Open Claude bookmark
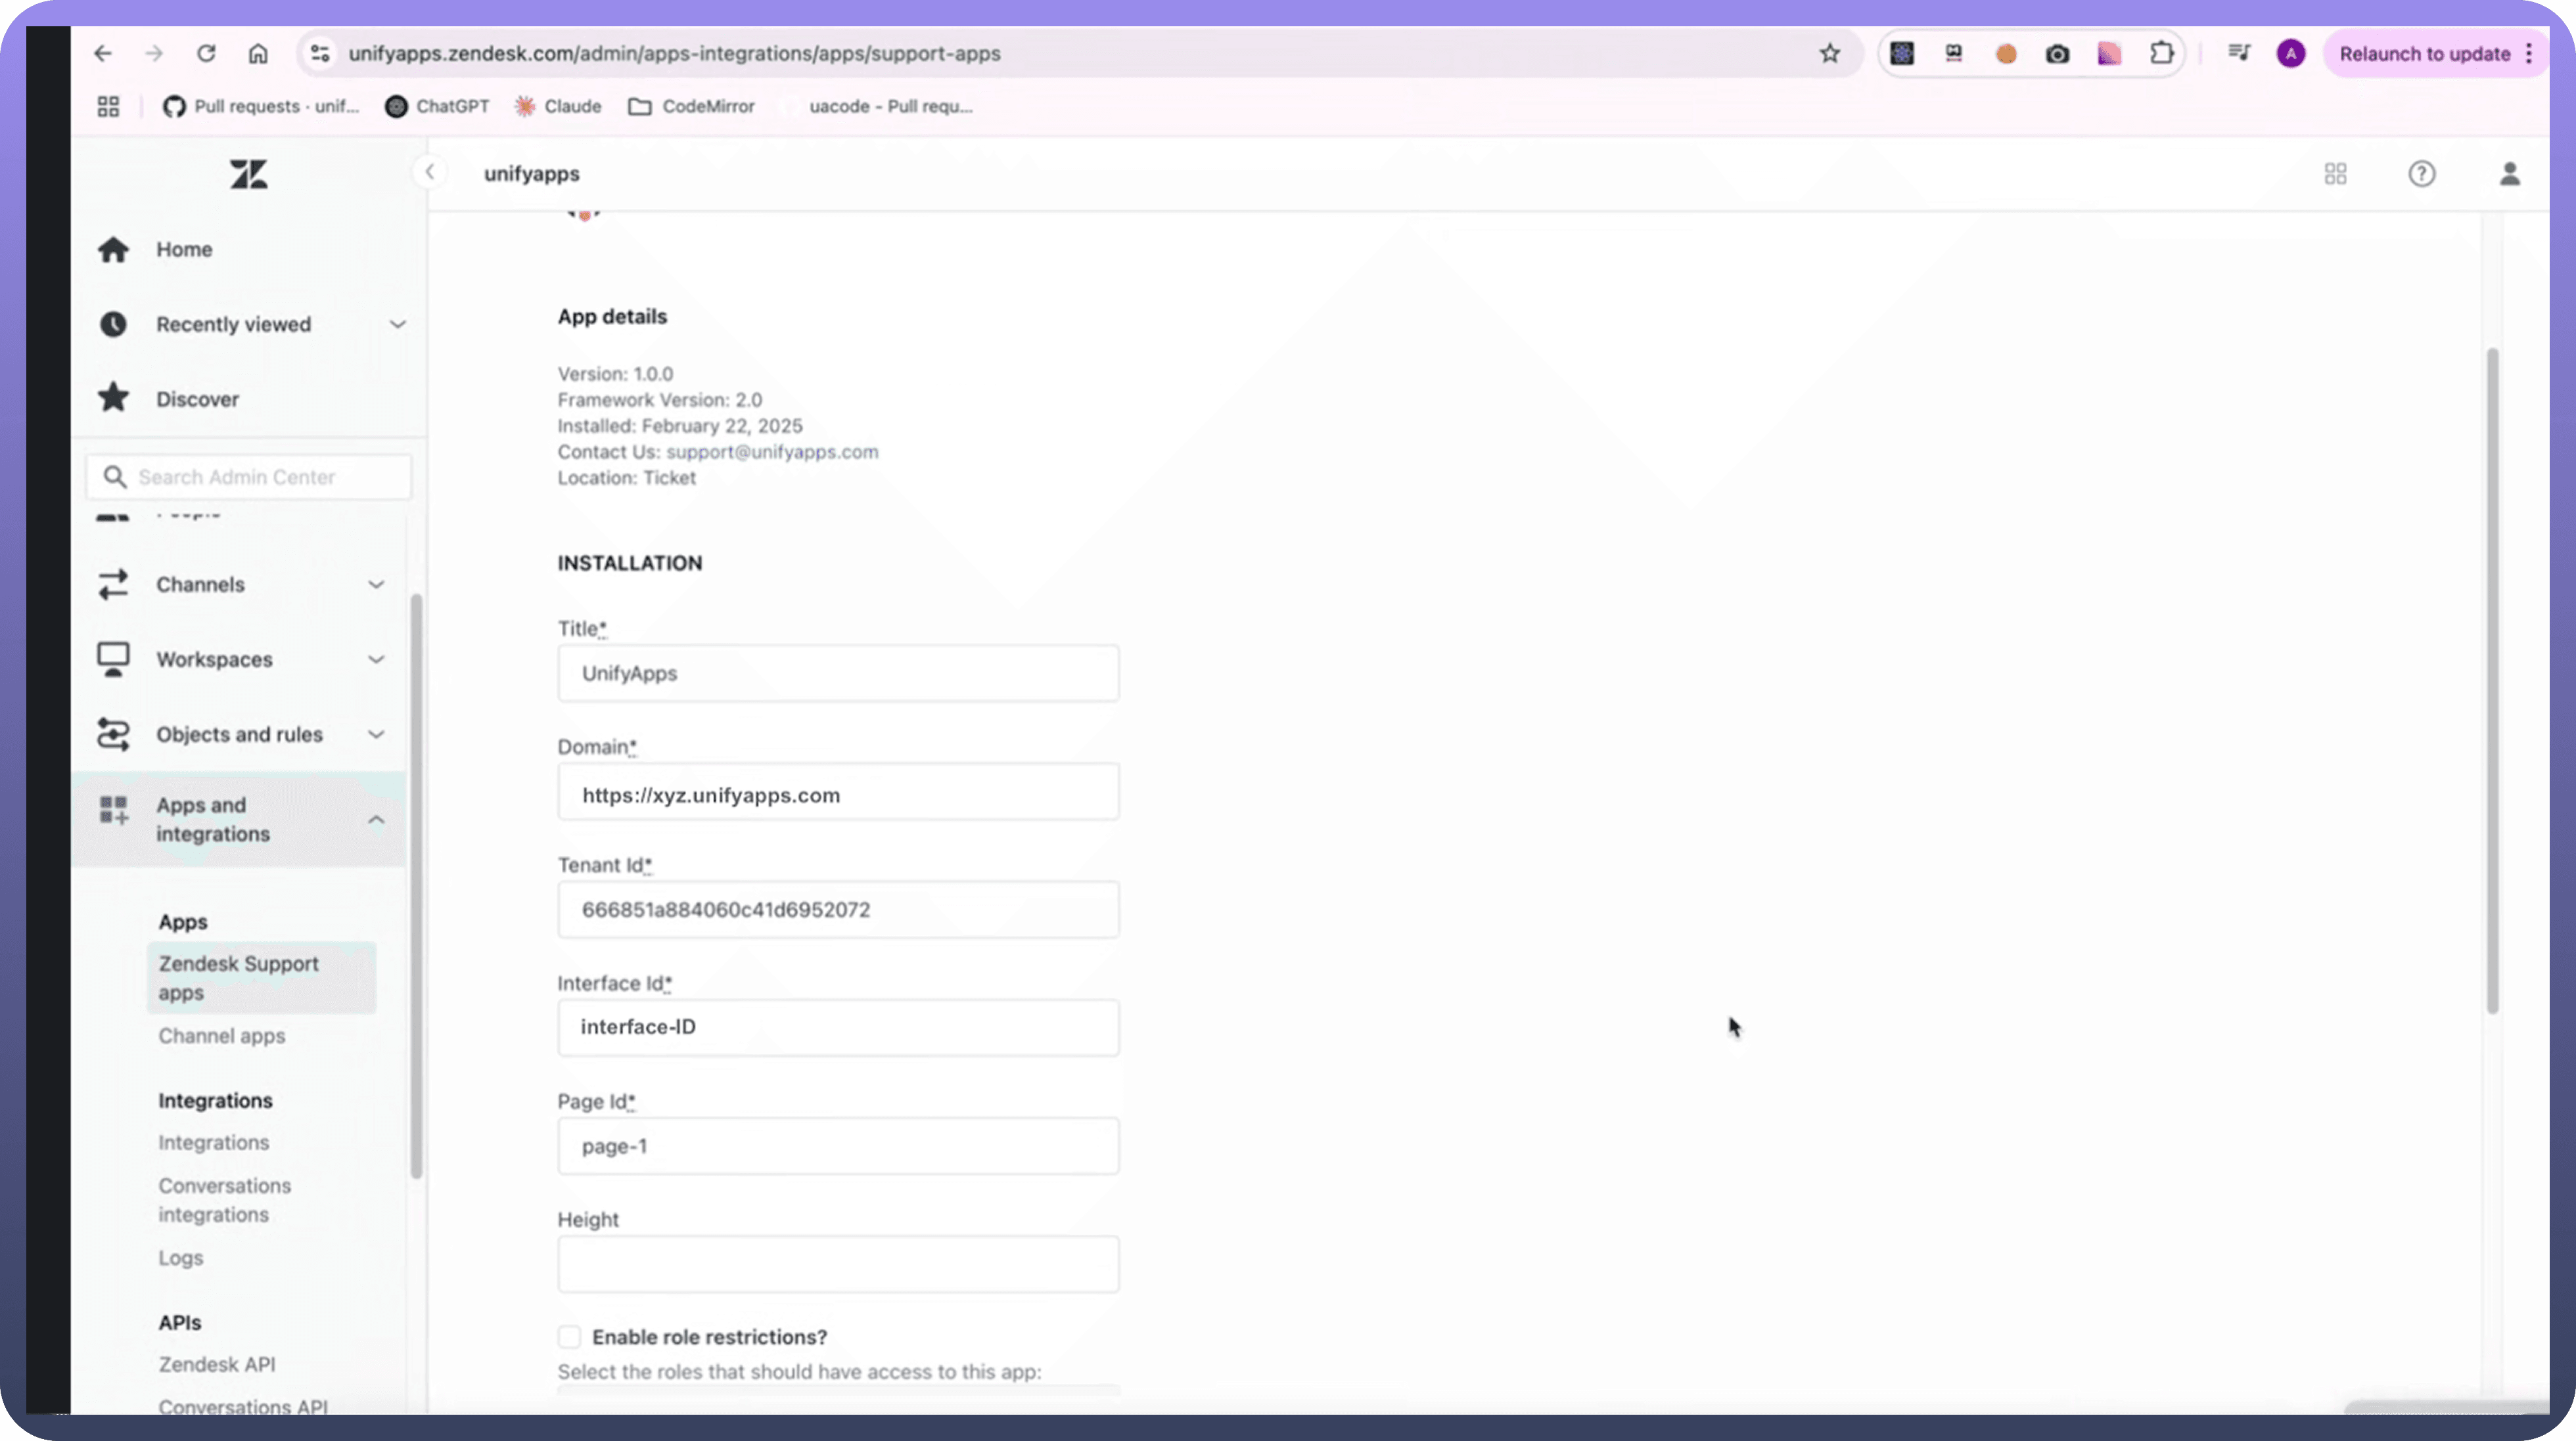The height and width of the screenshot is (1441, 2576). tap(558, 106)
